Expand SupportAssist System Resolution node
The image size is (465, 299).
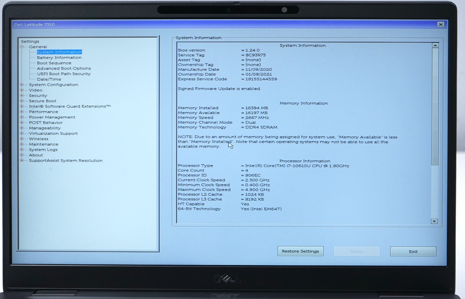click(22, 161)
